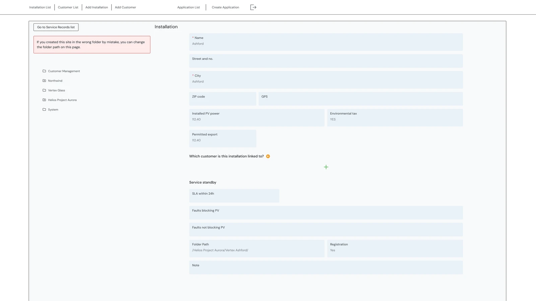Click Go to Service Records list button
The width and height of the screenshot is (536, 301).
pyautogui.click(x=56, y=27)
